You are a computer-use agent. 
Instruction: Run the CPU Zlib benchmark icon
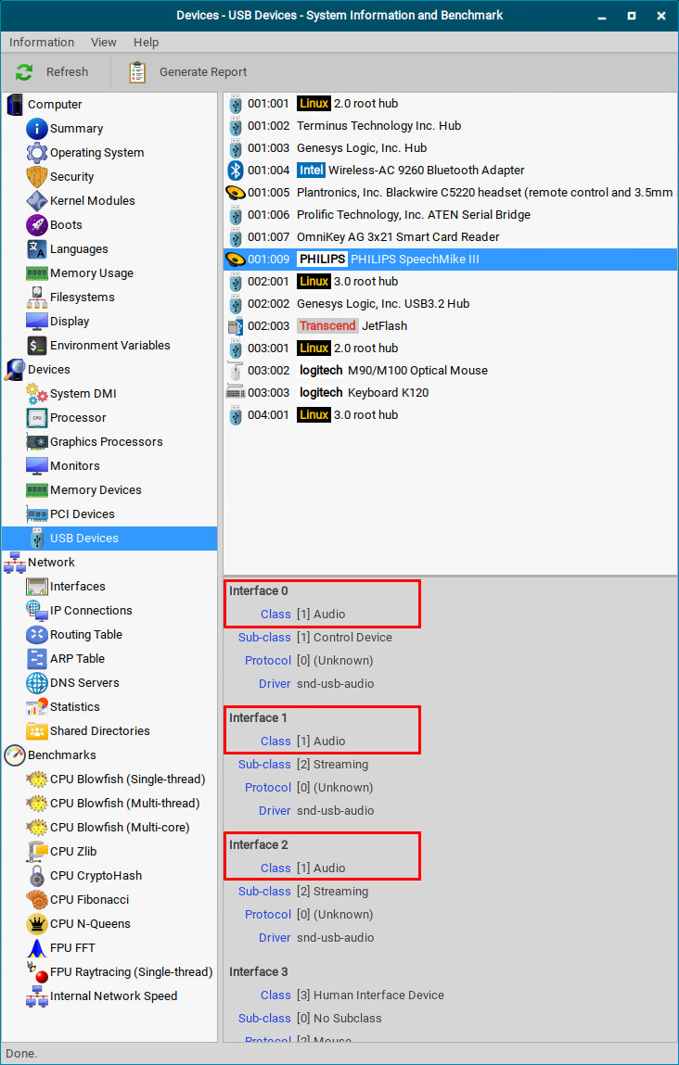[37, 851]
